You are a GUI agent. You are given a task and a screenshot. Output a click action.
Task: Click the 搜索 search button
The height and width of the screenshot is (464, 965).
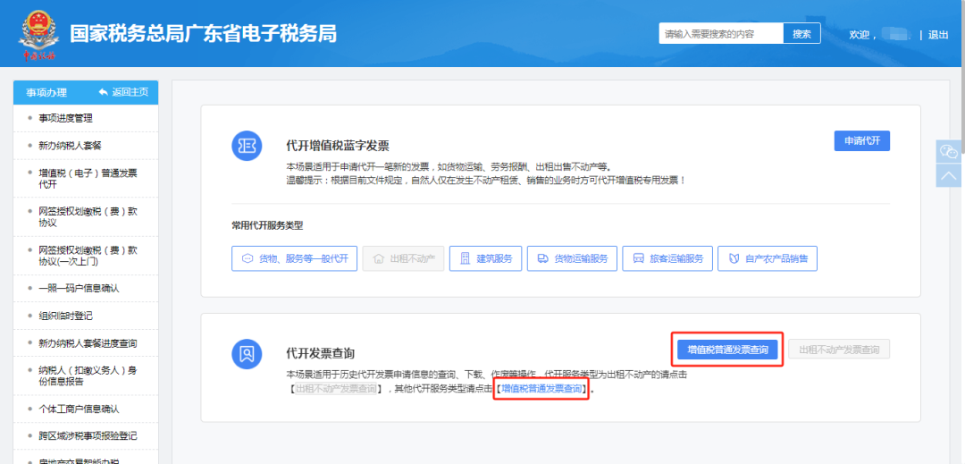coord(801,34)
